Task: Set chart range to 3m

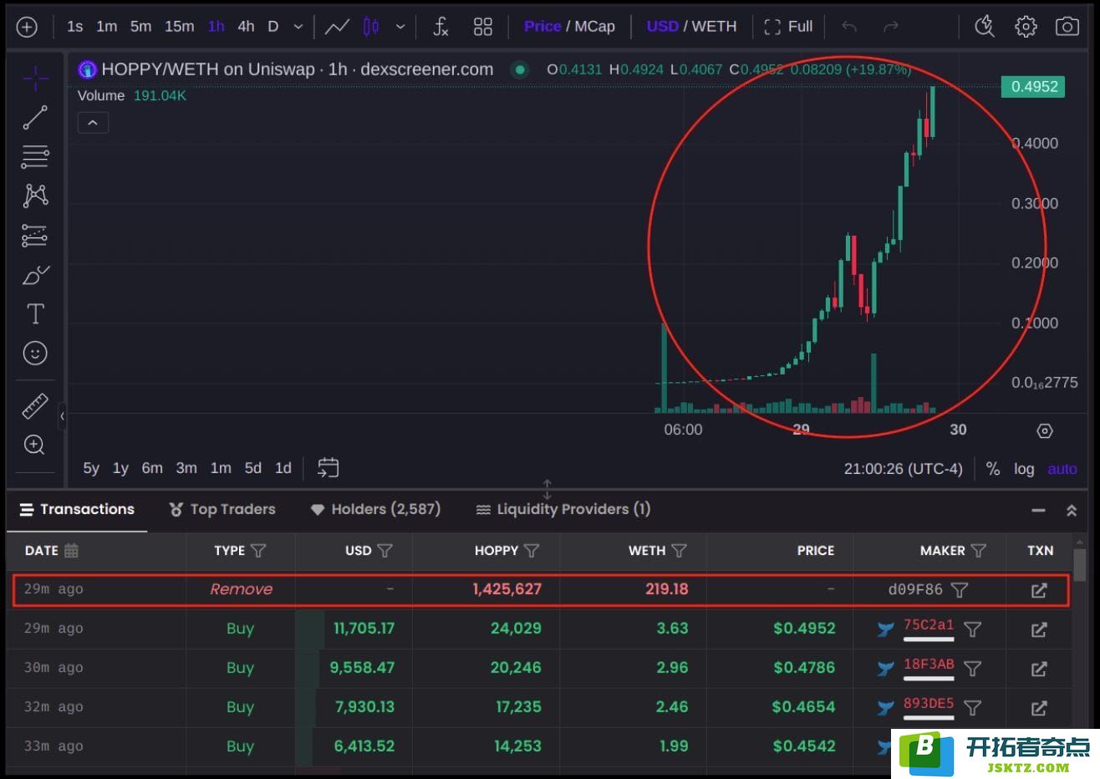Action: (186, 468)
